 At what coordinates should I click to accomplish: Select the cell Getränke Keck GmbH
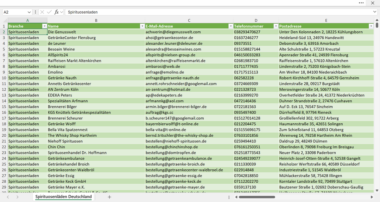coord(96,181)
